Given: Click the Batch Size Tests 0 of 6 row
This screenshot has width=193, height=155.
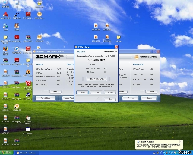Looking at the screenshot, I should pos(48,84).
